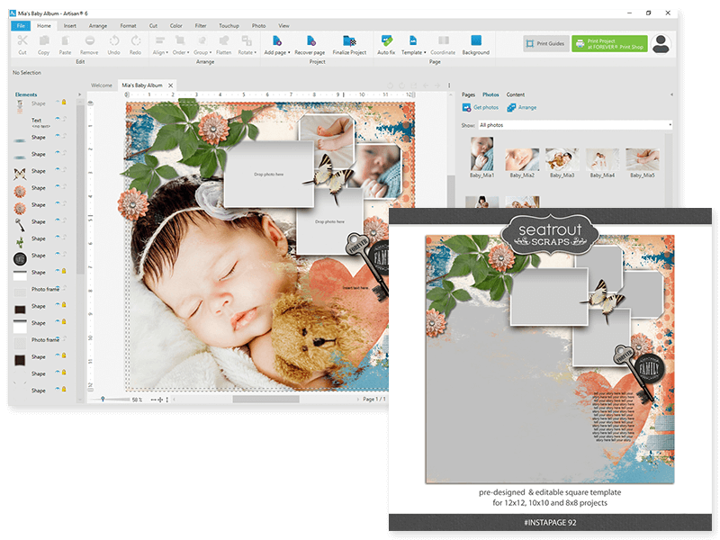
Task: Toggle visibility of the butterfly shape element
Action: pos(58,169)
